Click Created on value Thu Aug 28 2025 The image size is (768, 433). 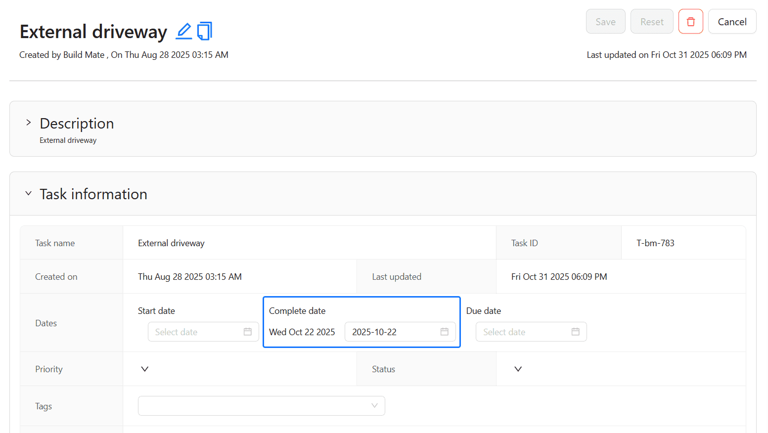click(190, 277)
